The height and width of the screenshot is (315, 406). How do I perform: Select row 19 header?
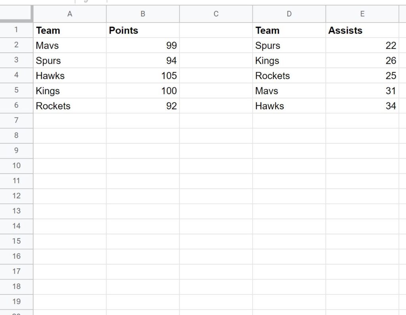pyautogui.click(x=16, y=302)
